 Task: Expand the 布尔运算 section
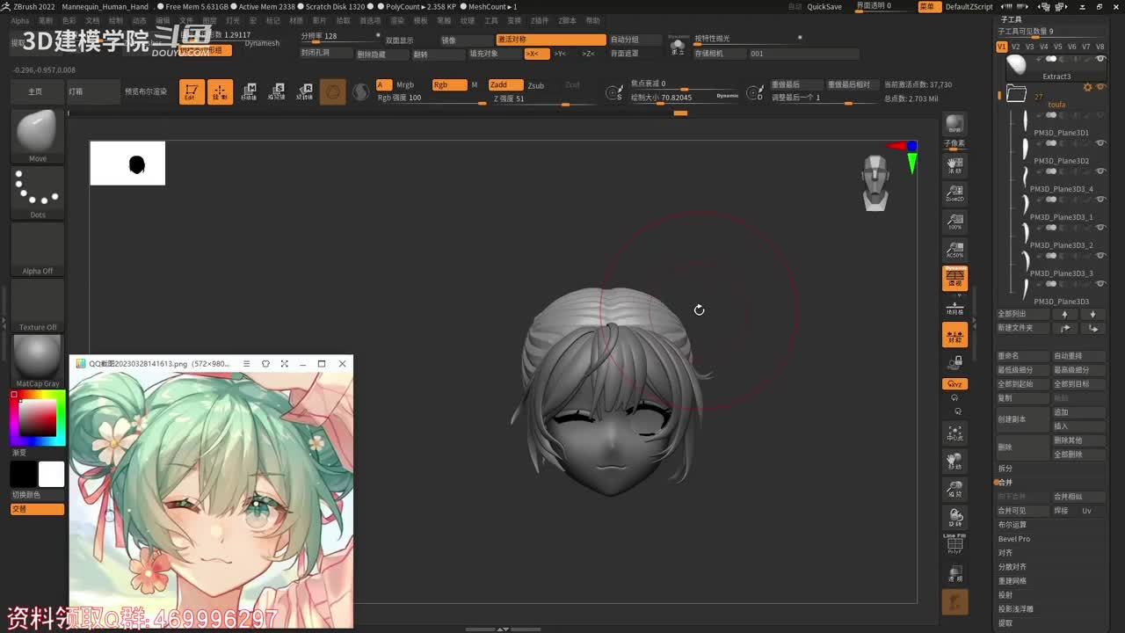click(1012, 525)
